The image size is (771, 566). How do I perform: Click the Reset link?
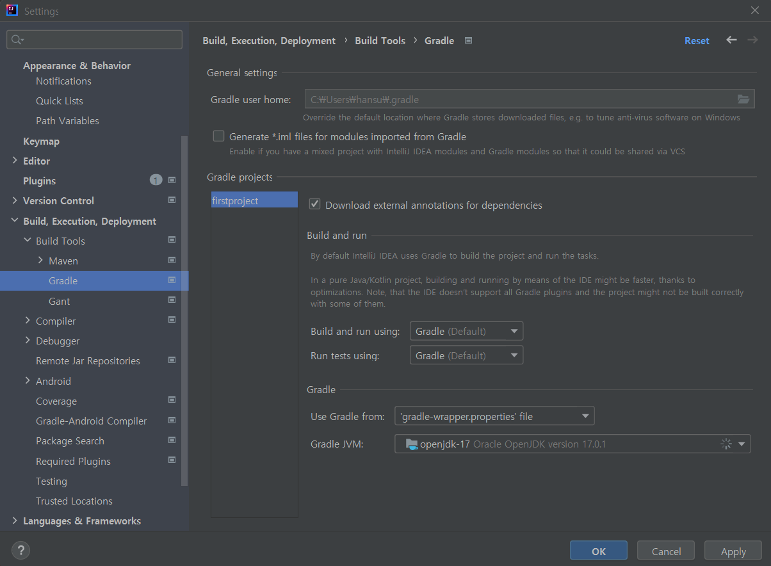[697, 40]
